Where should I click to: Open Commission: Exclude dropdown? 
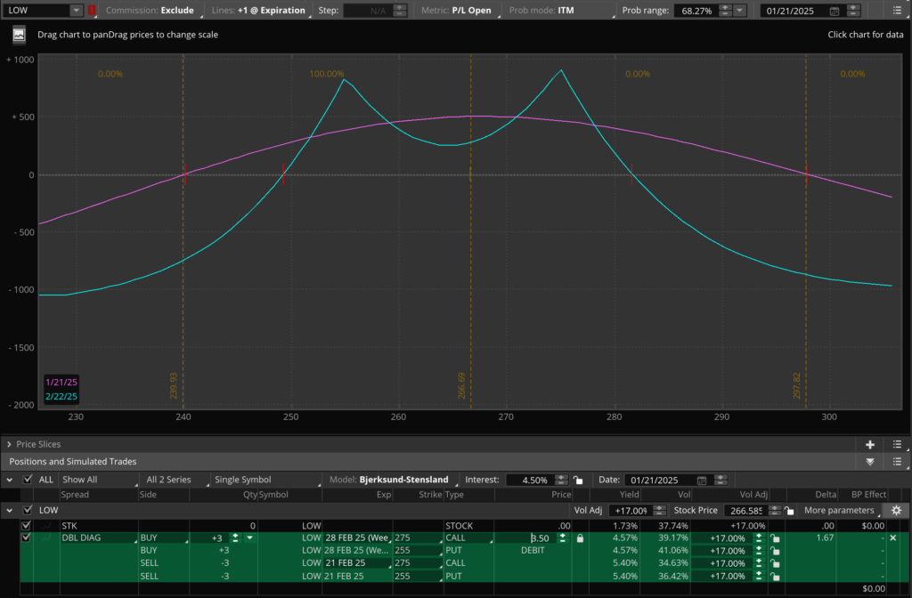pyautogui.click(x=154, y=11)
